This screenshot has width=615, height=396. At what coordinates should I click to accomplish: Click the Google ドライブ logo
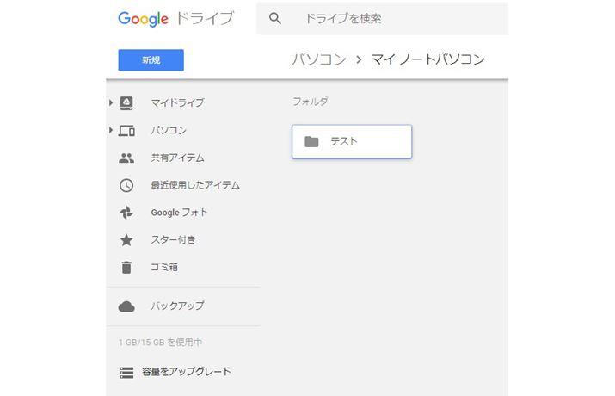coord(175,19)
